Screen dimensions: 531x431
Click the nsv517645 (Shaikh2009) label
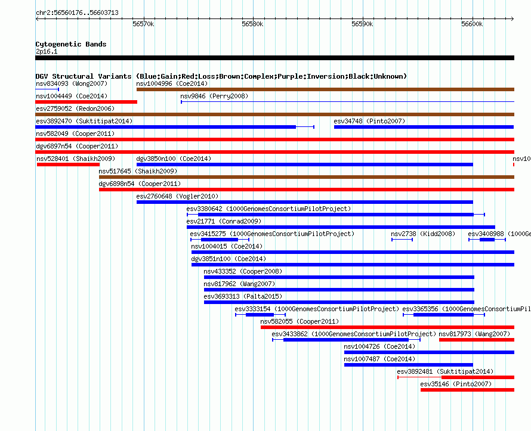138,171
